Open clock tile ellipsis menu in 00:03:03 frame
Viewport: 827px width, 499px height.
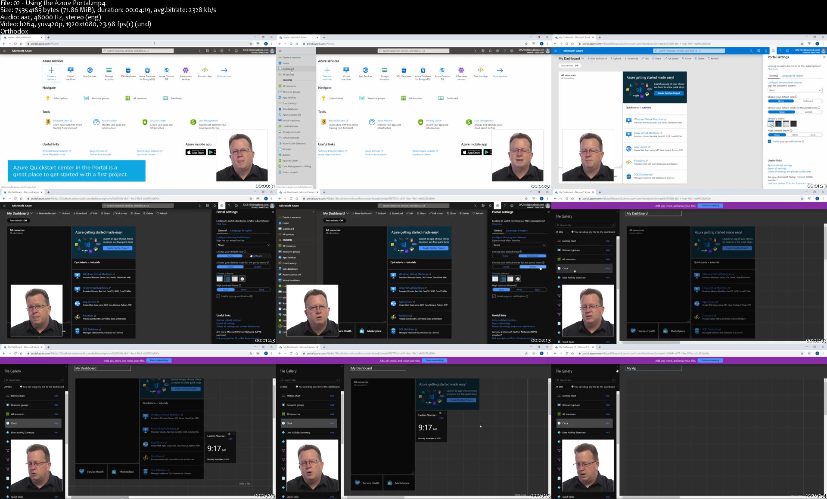[233, 434]
